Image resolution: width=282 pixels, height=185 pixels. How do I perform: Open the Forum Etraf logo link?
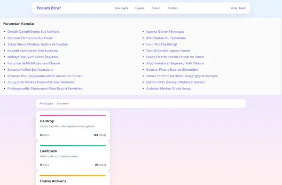tap(49, 8)
